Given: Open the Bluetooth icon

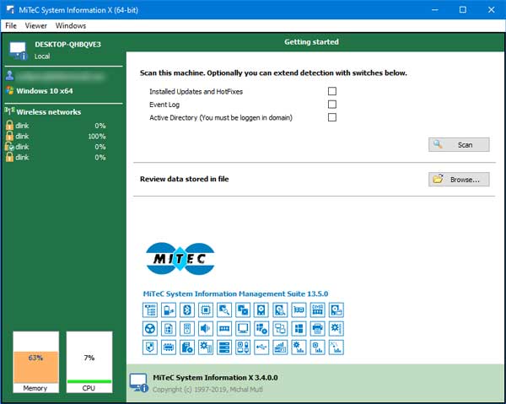Looking at the screenshot, I should (187, 310).
